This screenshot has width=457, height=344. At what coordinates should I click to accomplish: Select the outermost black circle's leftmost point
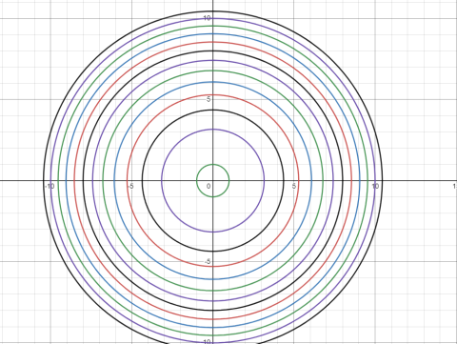(x=43, y=180)
